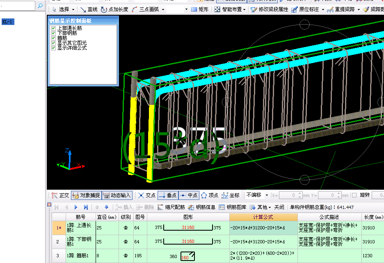Click the 缩尺配筋 button
Screen dimensions: 384x263
171,207
